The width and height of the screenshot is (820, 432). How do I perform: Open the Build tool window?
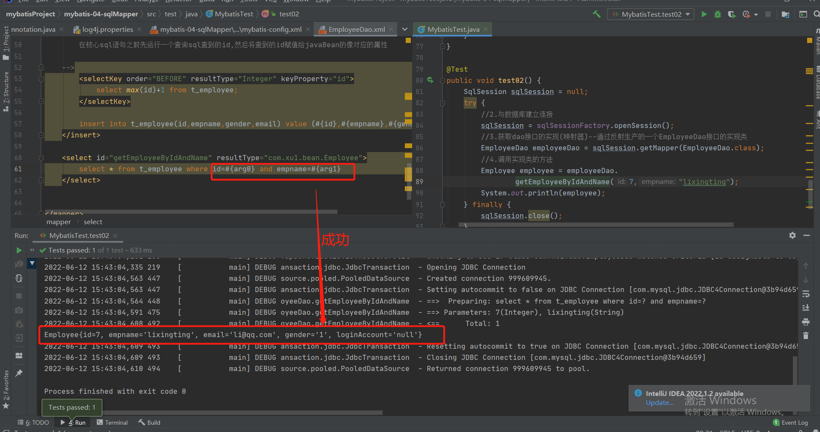[x=149, y=423]
